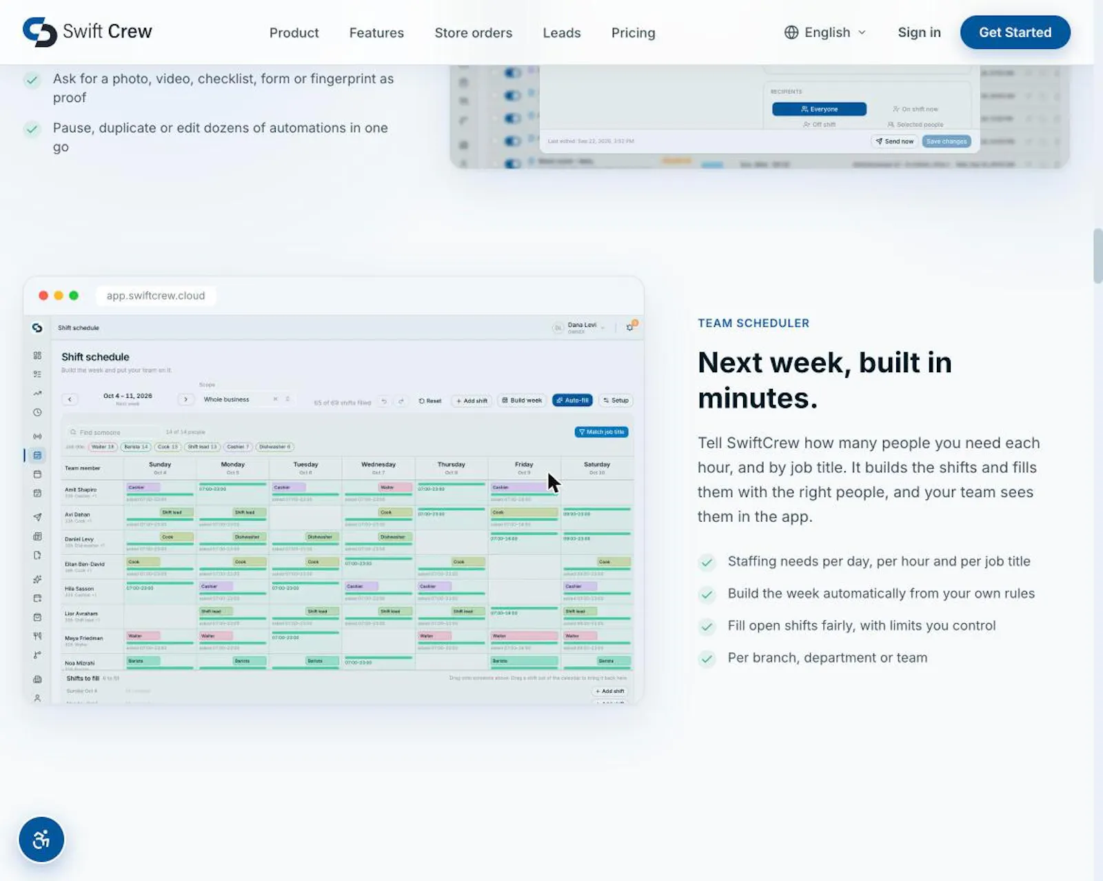This screenshot has width=1103, height=881.
Task: Click Avi Dahan's green Friday Cook shift
Action: (x=524, y=512)
